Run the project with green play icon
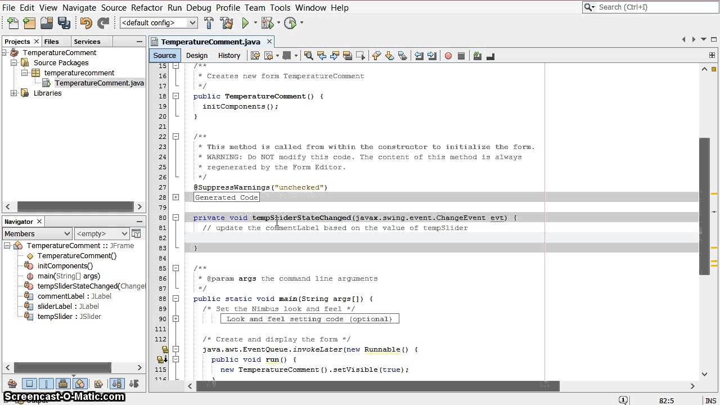Image resolution: width=720 pixels, height=405 pixels. (245, 23)
